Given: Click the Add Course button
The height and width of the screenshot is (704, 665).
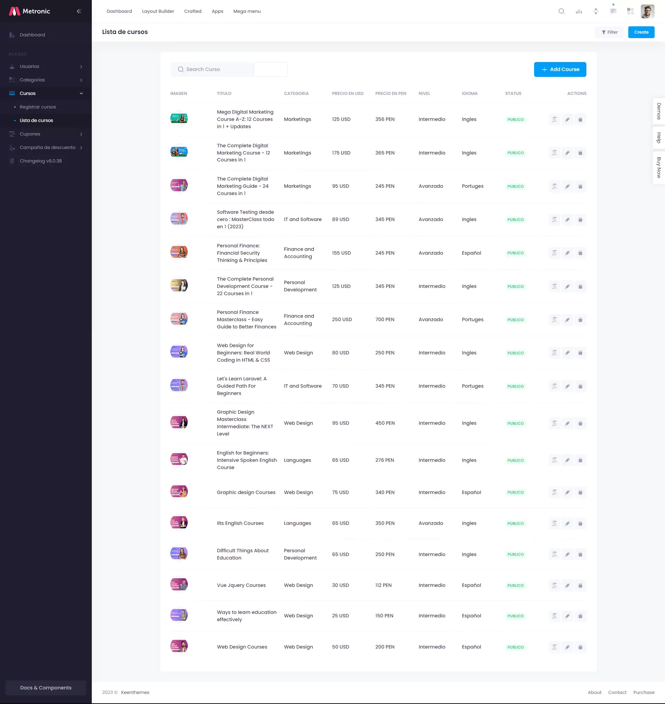Looking at the screenshot, I should (x=560, y=70).
